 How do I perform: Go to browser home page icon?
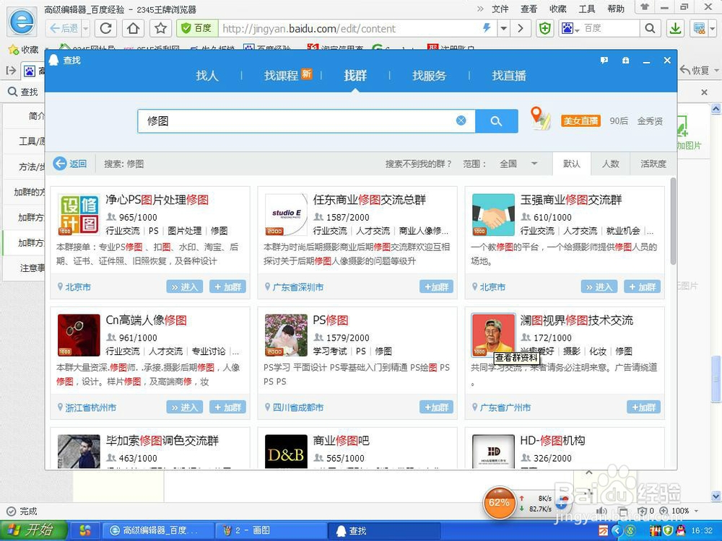click(x=133, y=29)
